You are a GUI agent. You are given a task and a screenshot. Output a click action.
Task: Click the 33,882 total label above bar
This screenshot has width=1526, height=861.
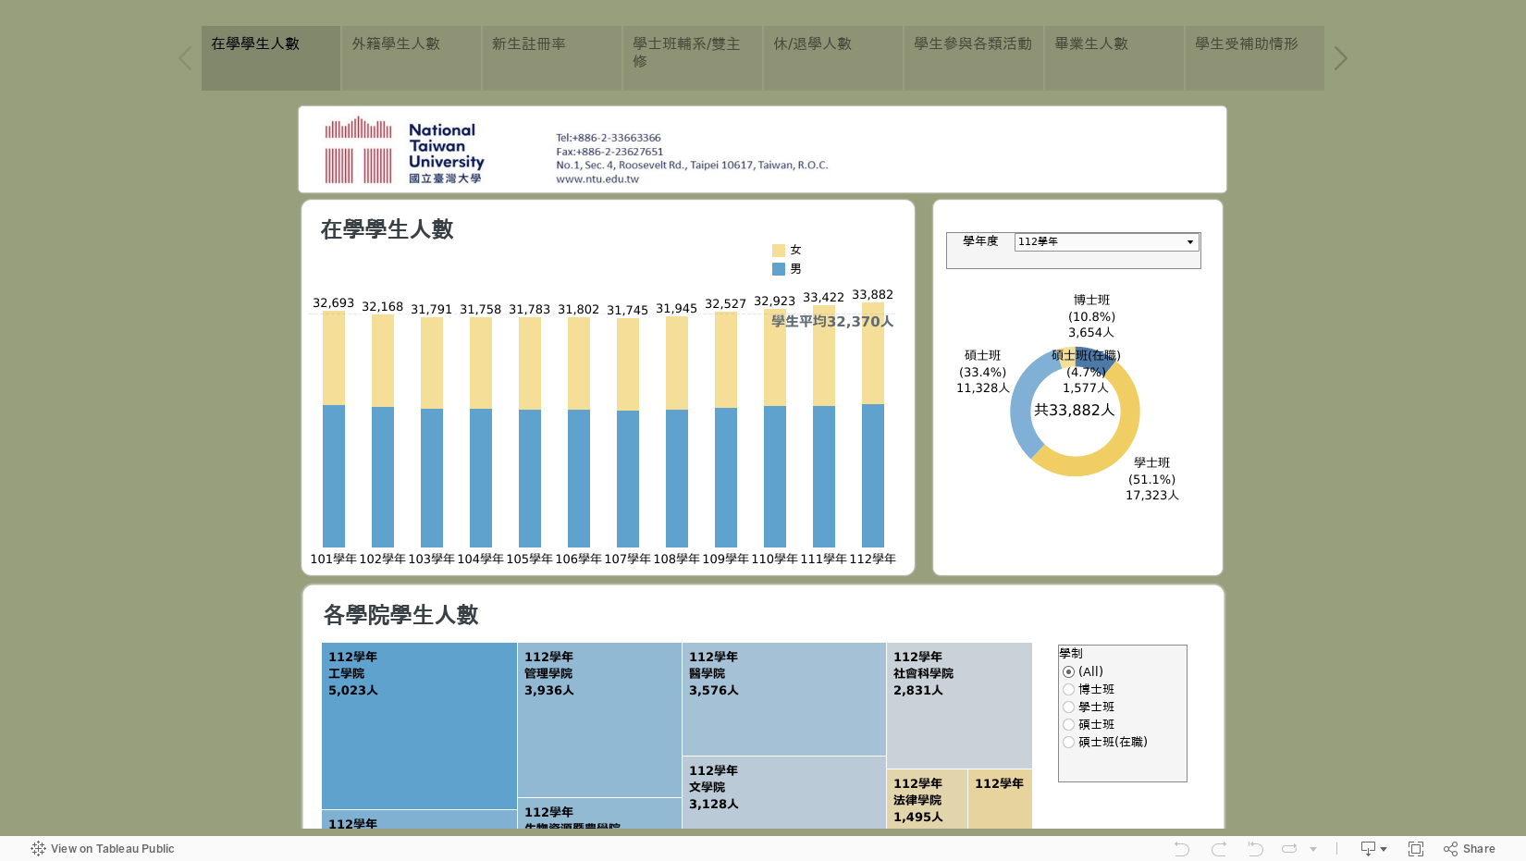[x=873, y=295]
